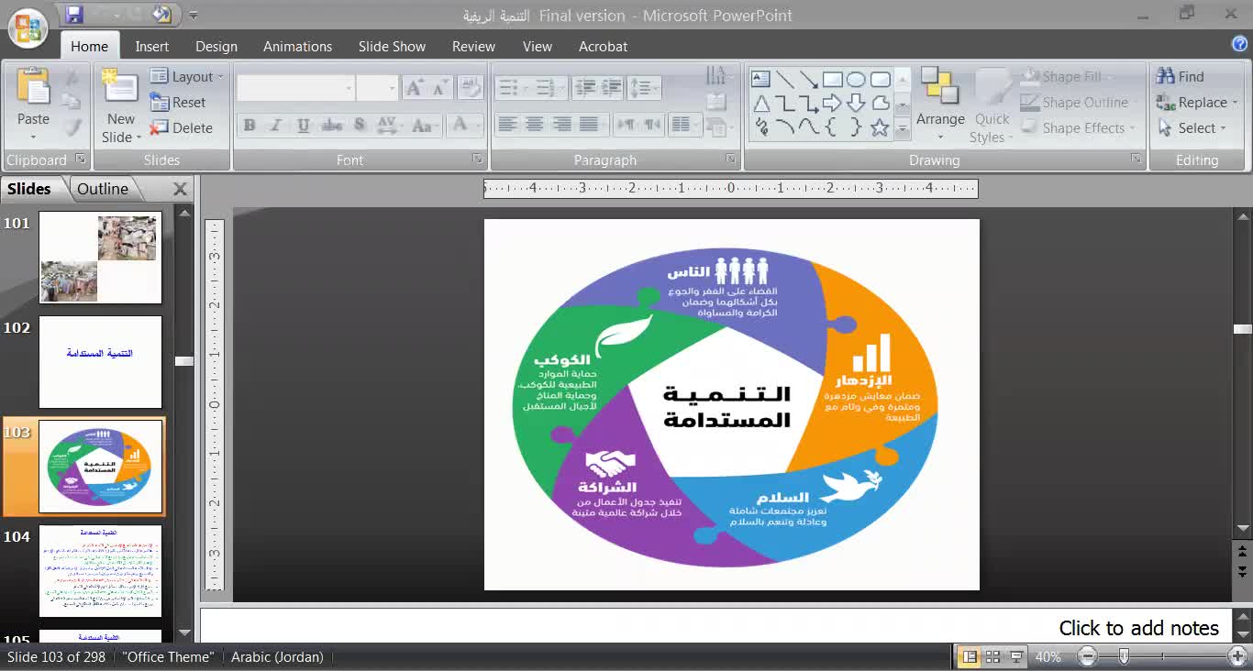Zoom in with plus button
Viewport: 1253px width, 671px height.
click(1237, 656)
